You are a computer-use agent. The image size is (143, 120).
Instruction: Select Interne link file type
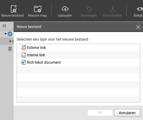(78, 55)
